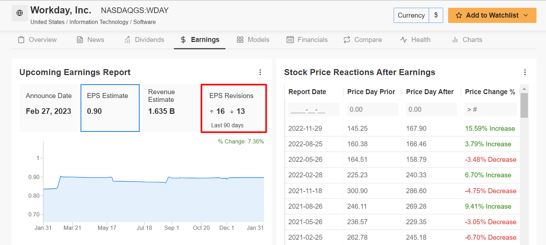
Task: Select the EPS Estimate card
Action: click(110, 108)
